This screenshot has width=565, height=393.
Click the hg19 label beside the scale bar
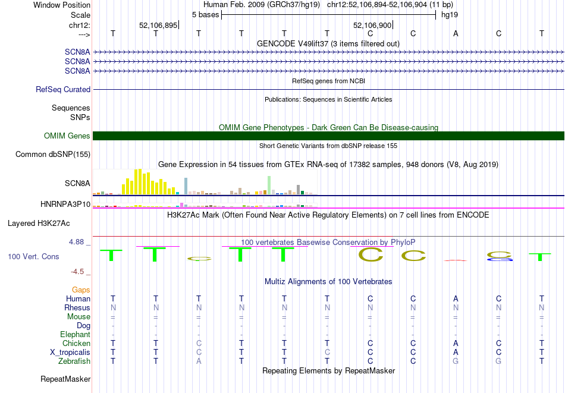[x=450, y=15]
